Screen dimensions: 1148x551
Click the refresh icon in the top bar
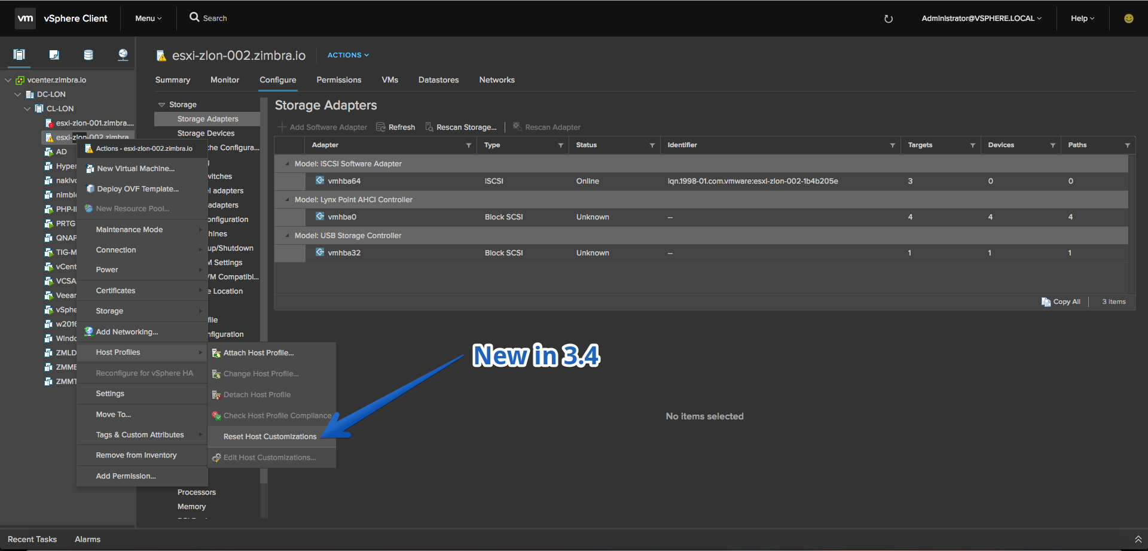coord(889,19)
